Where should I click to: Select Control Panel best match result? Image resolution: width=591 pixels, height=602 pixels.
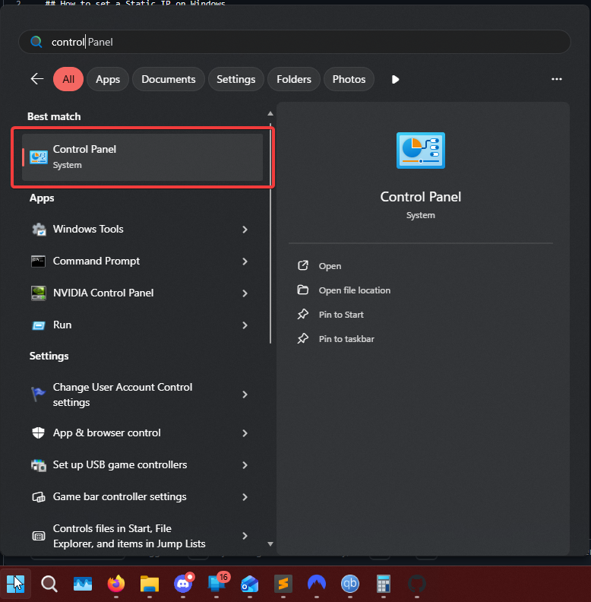[x=142, y=157]
